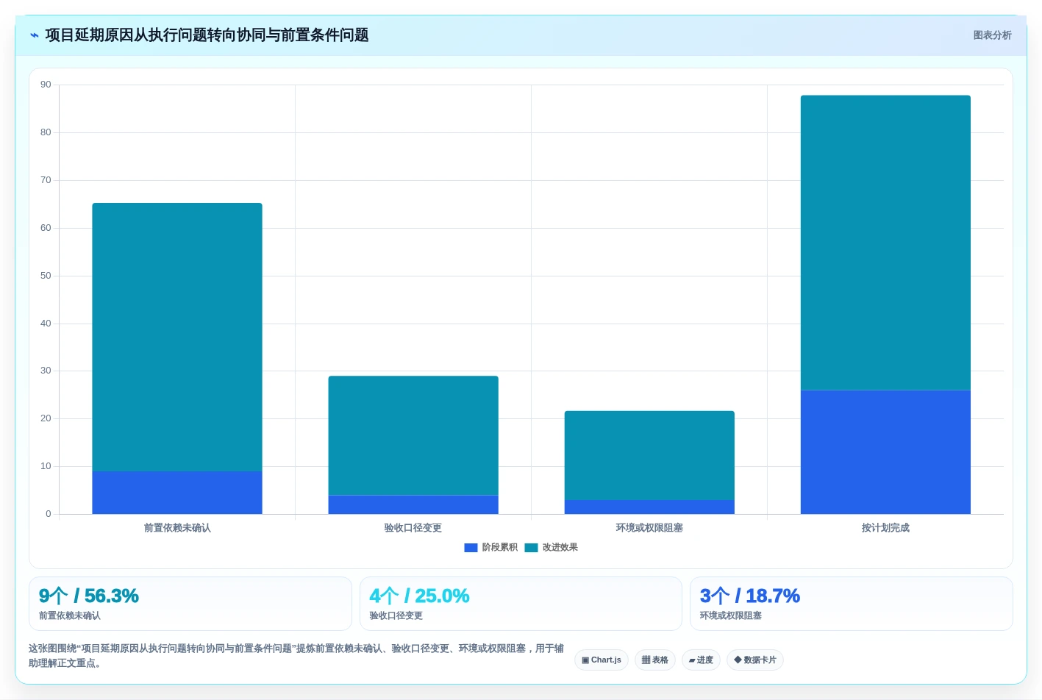
Task: Click the teal 改进效果 legend color box
Action: tap(532, 548)
